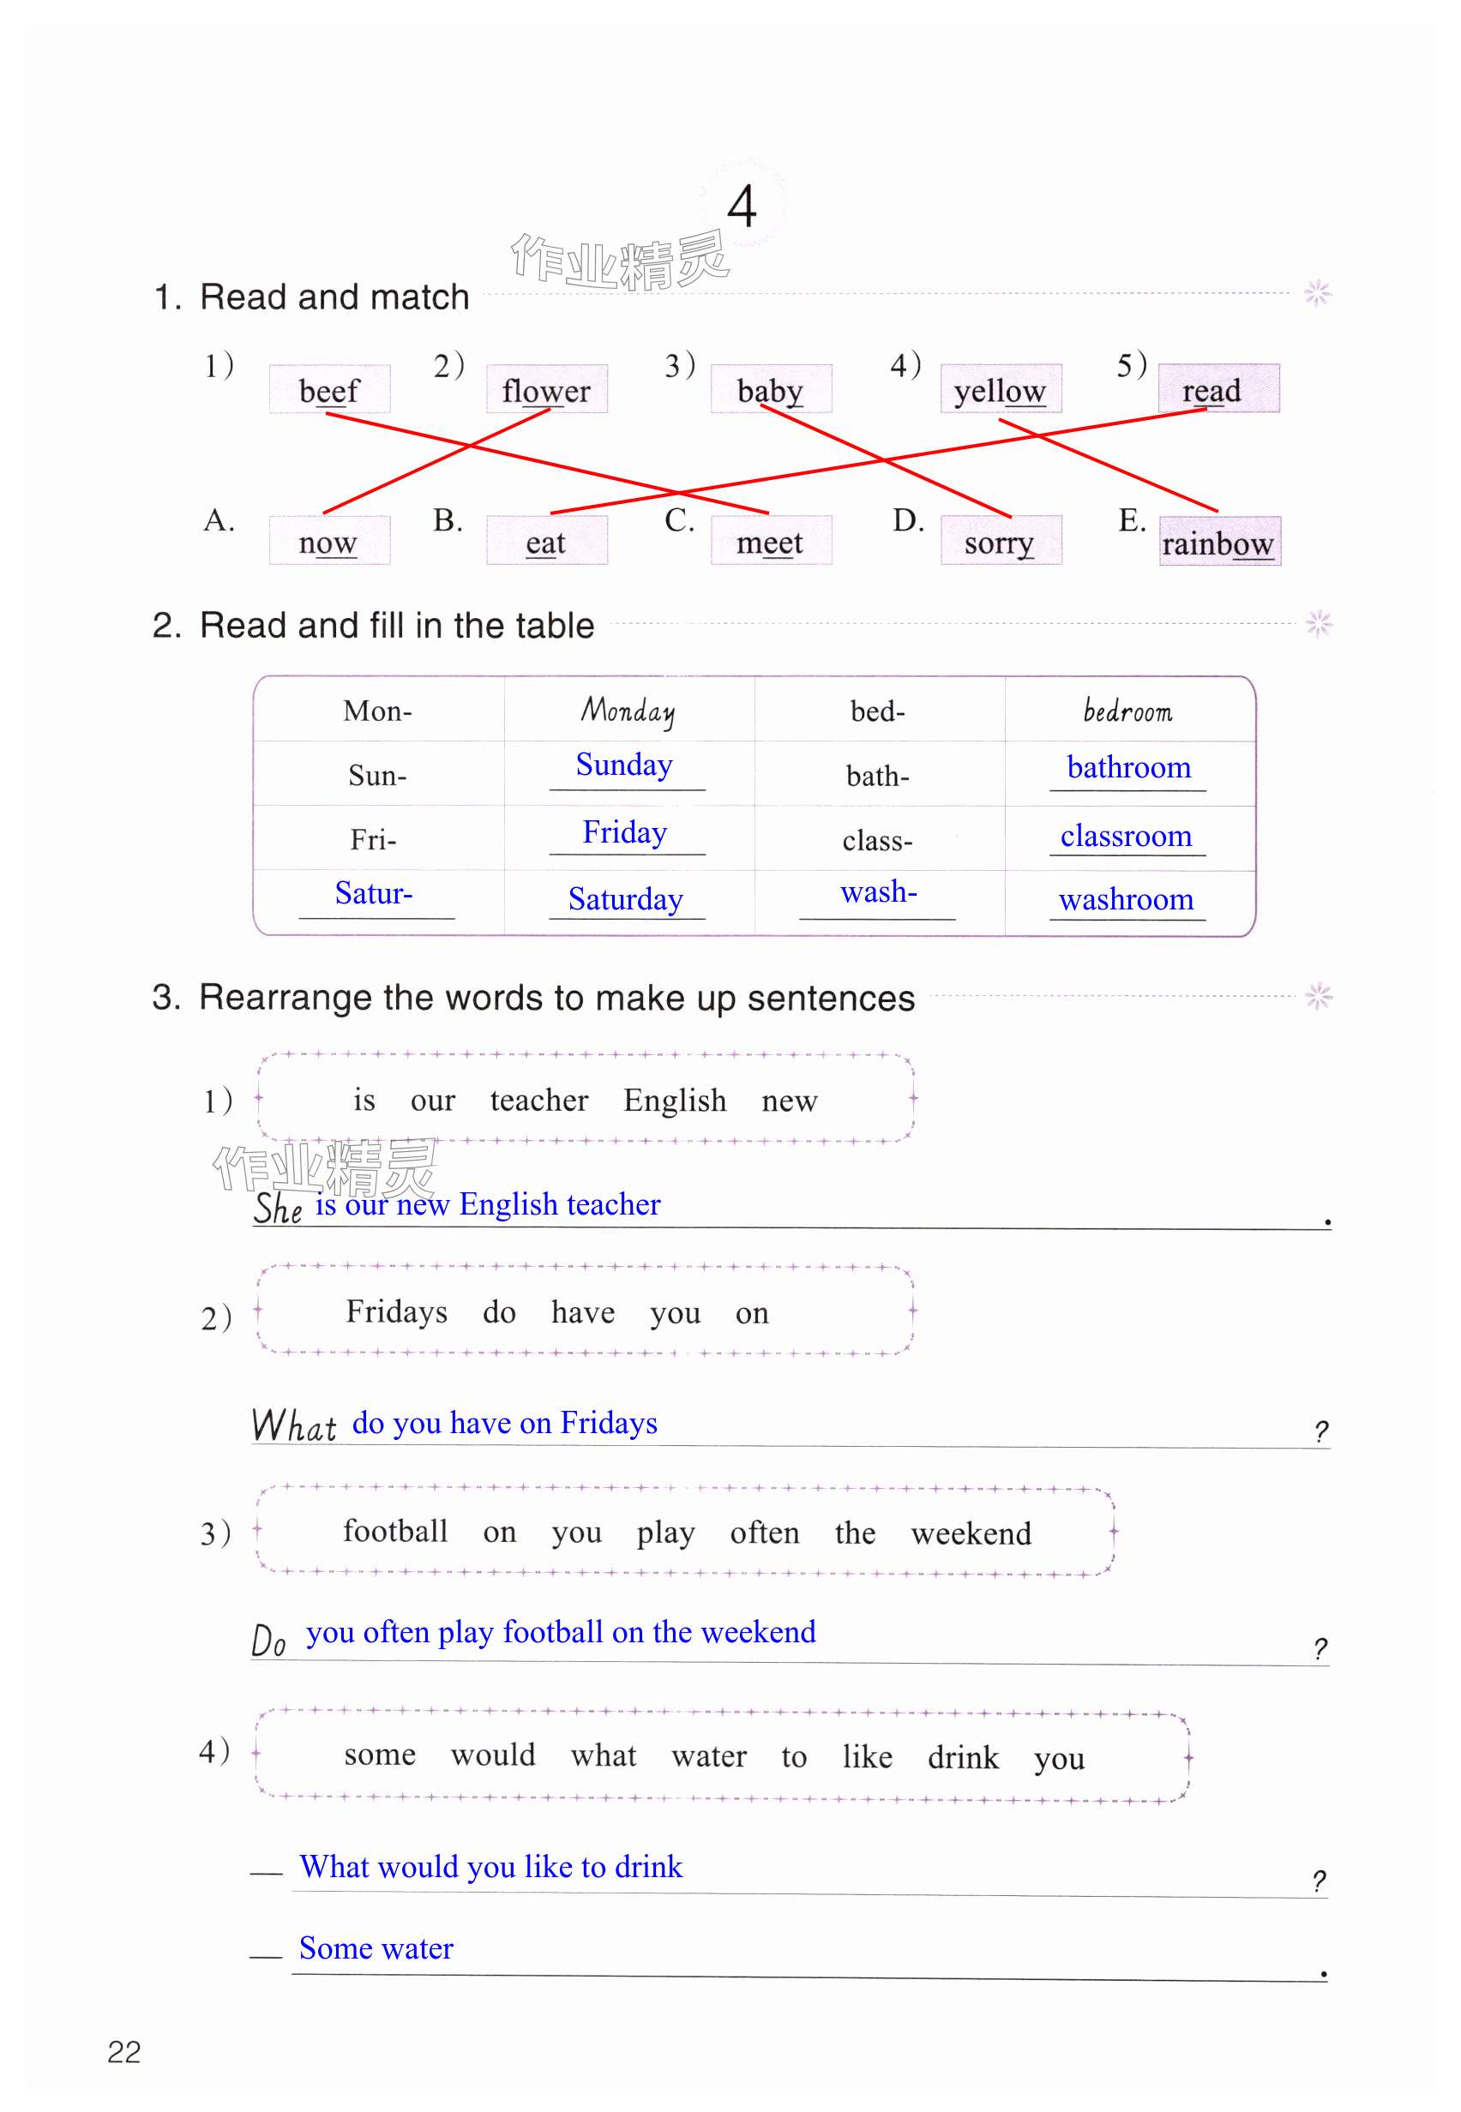Click the 'eat' word box
This screenshot has height=2112, width=1461.
546,542
